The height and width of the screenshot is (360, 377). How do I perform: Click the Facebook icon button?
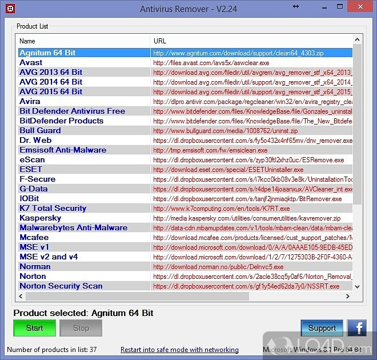357,327
